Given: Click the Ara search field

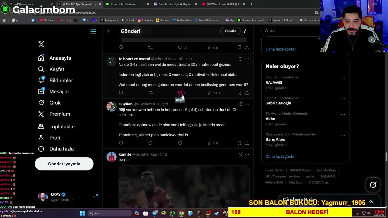Looking at the screenshot, I should [x=291, y=31].
